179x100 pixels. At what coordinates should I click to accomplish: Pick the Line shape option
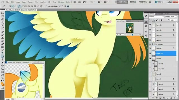click(38, 6)
